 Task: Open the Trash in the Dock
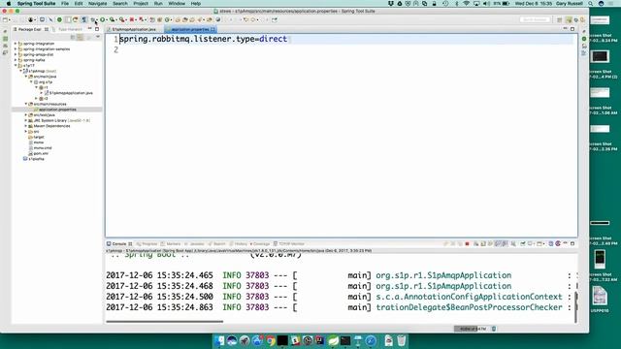(401, 340)
